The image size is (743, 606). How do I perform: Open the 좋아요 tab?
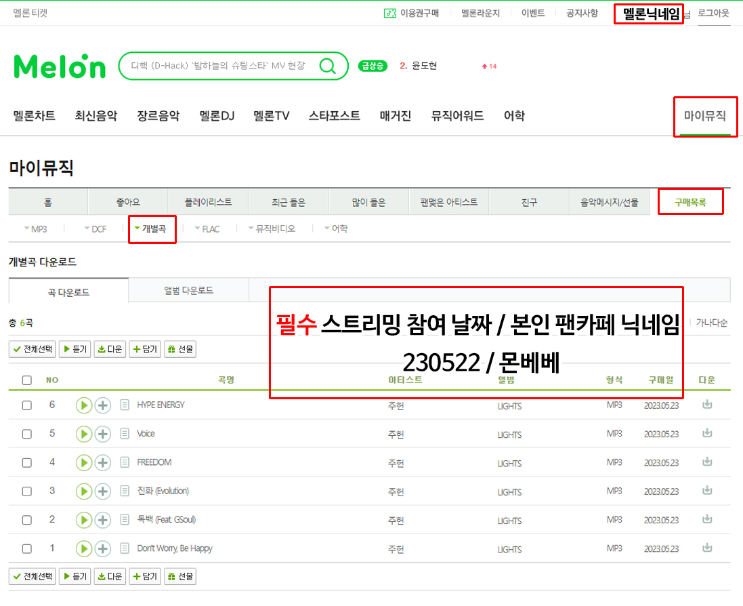coord(129,203)
